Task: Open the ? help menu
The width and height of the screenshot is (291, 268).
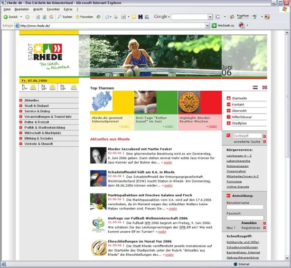Action: 78,9
